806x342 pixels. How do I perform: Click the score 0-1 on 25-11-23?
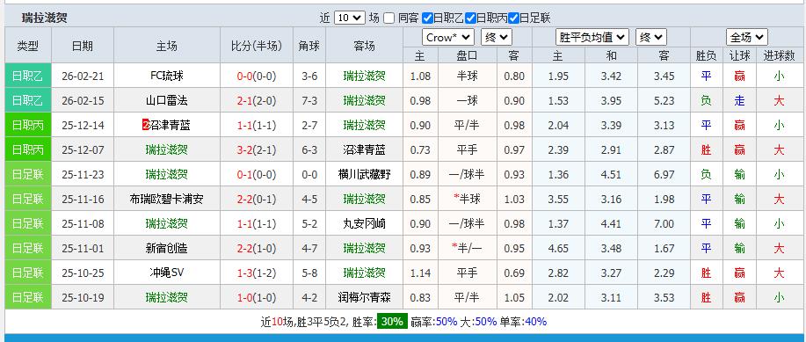(244, 174)
